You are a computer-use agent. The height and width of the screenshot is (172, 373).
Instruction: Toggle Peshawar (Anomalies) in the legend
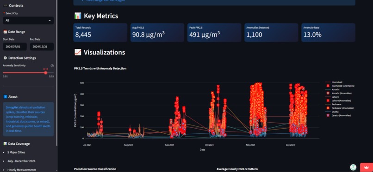pos(340,108)
